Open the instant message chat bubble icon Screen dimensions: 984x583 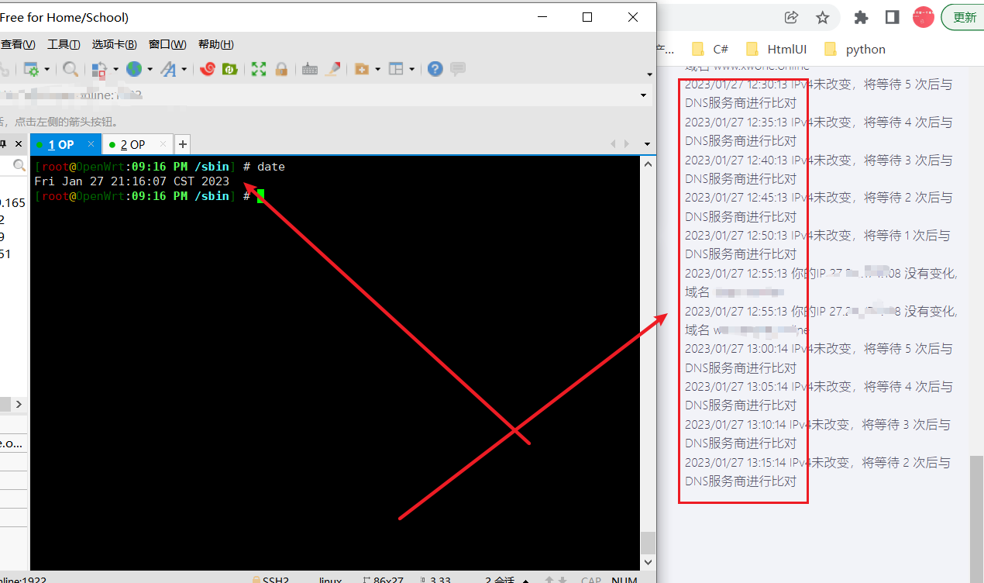coord(457,69)
